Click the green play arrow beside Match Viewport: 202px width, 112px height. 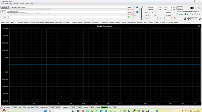[x=129, y=17]
